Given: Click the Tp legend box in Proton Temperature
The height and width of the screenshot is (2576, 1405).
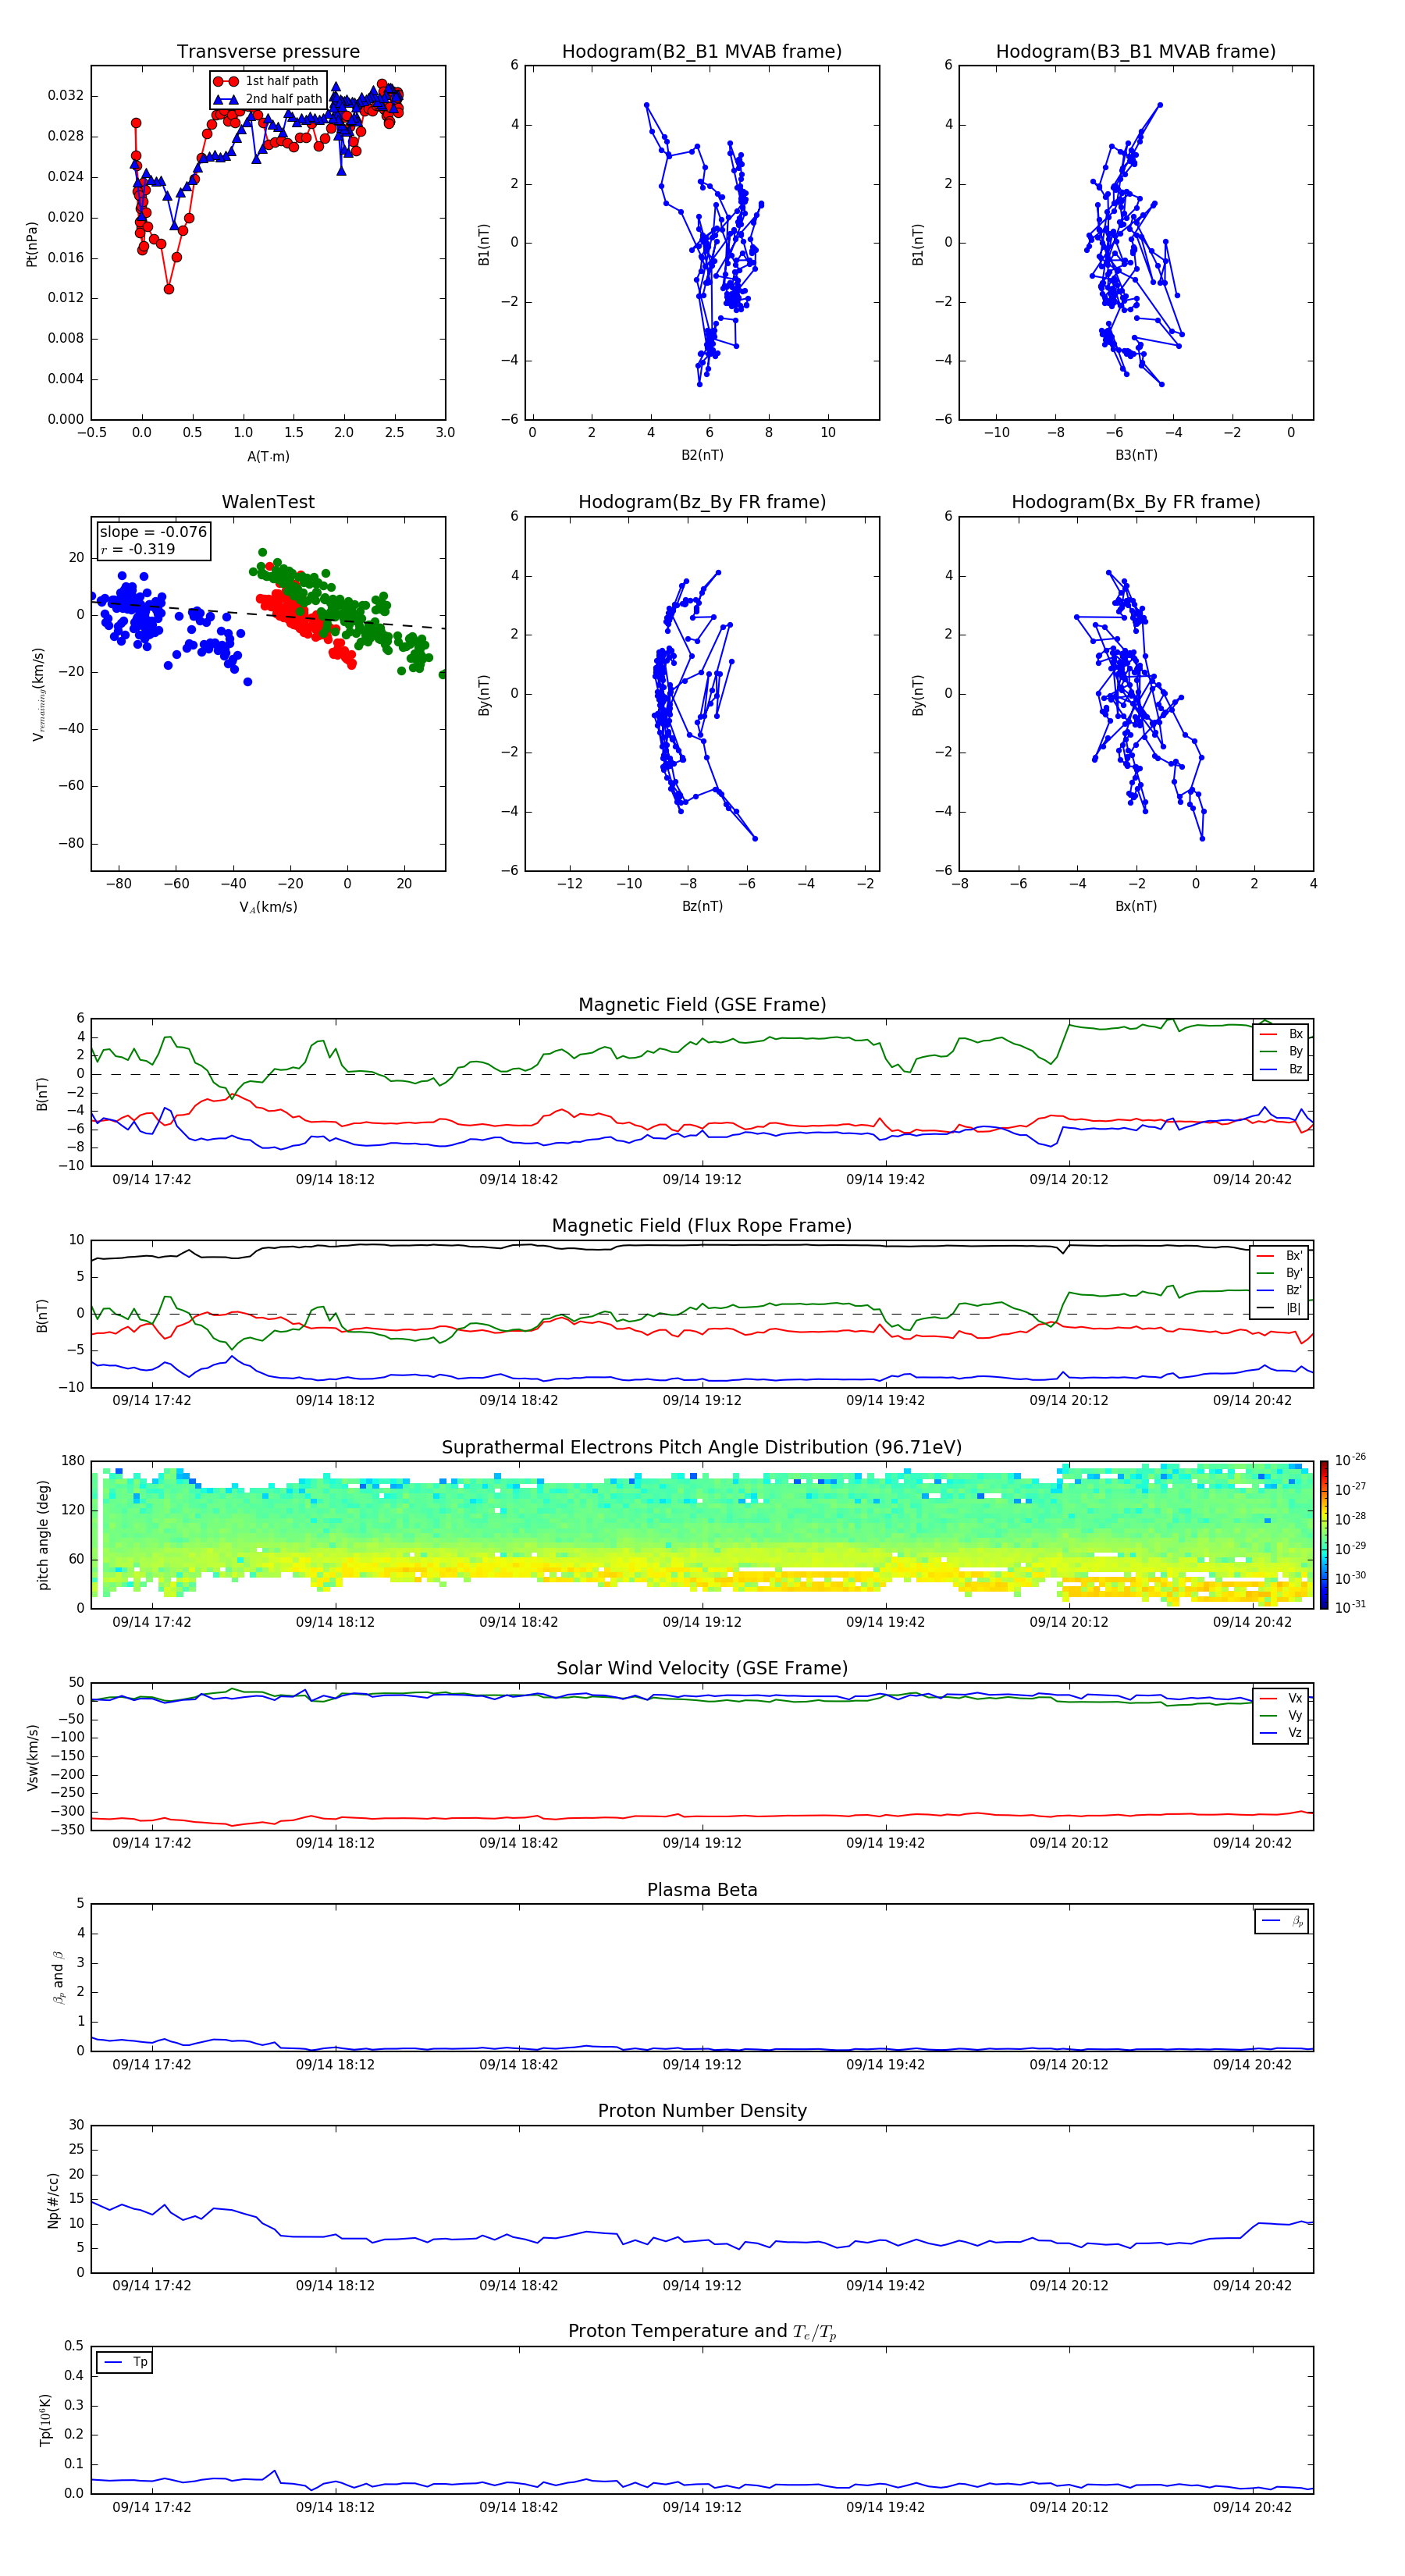Looking at the screenshot, I should [125, 2363].
